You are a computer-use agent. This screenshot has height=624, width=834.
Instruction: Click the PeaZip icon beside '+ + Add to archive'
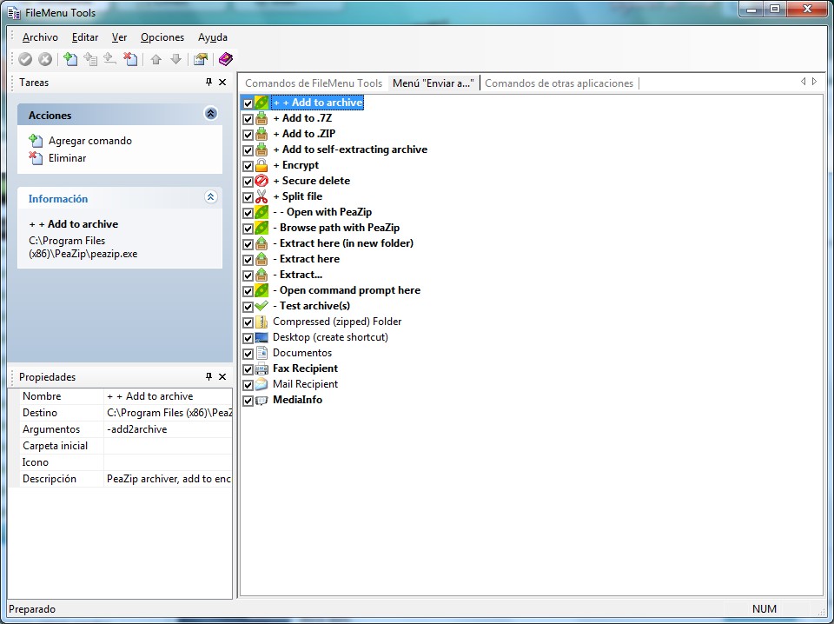(261, 103)
